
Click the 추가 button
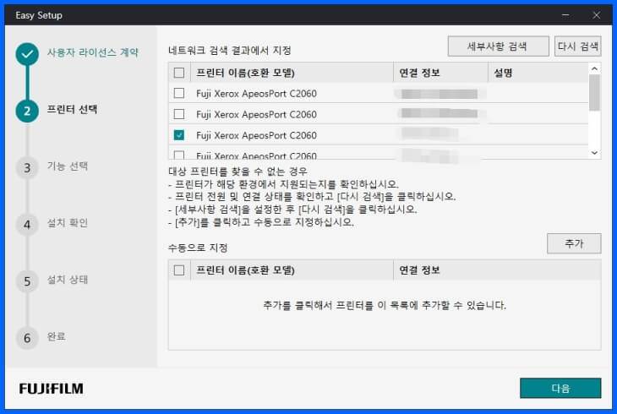click(574, 243)
